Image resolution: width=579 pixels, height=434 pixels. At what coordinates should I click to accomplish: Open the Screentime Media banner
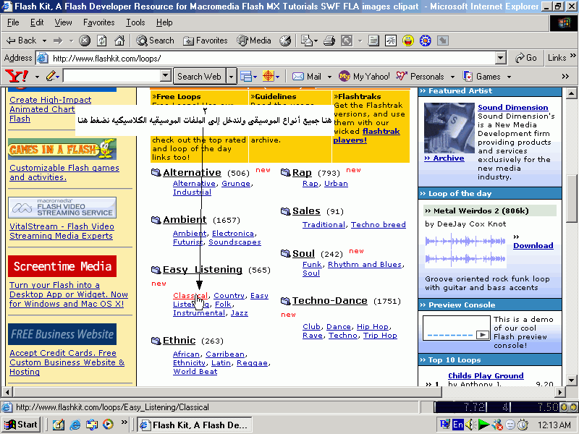(x=62, y=266)
